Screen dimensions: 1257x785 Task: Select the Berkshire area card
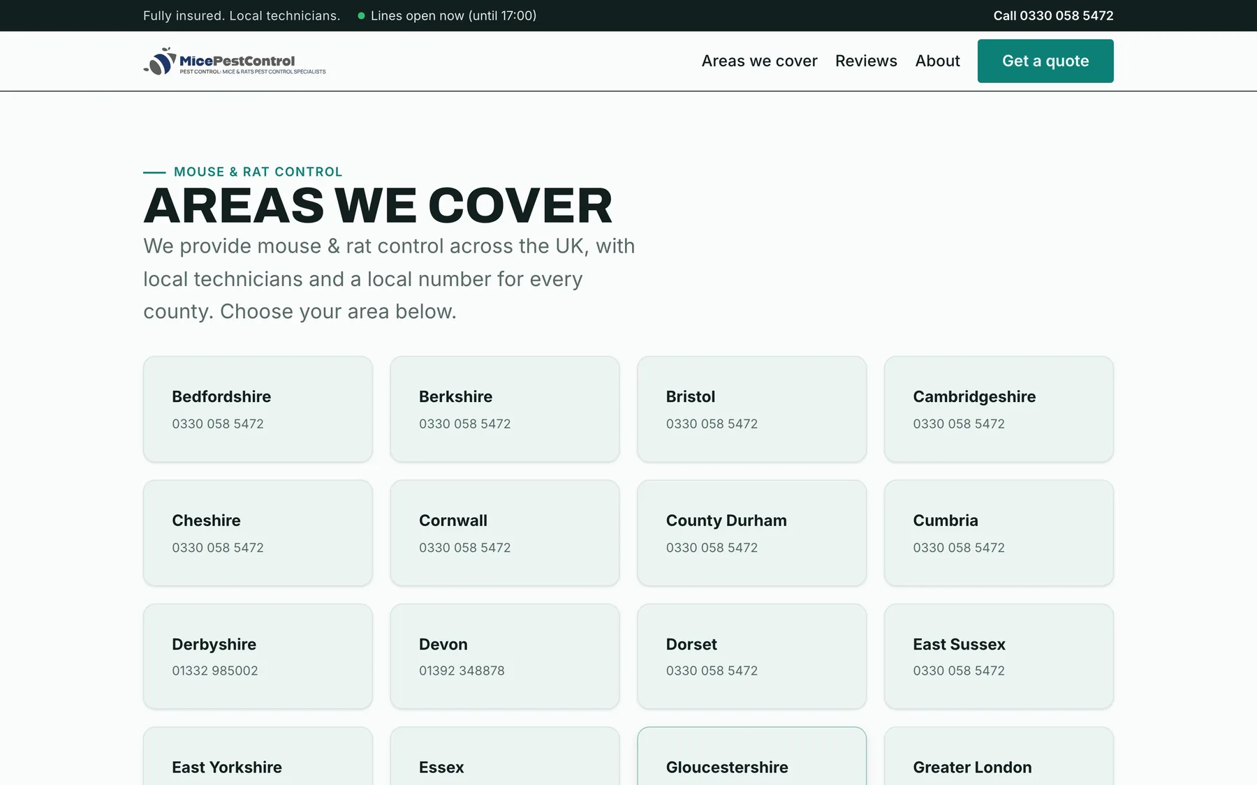[x=505, y=409]
